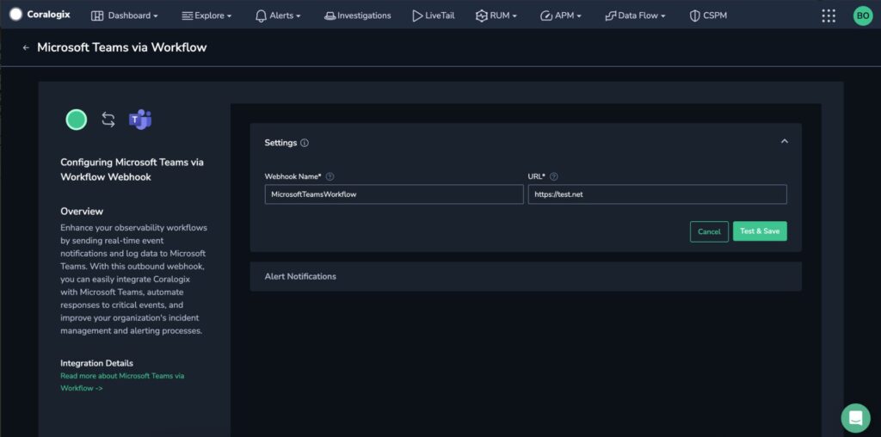Open the chat support bubble
The height and width of the screenshot is (437, 881).
855,418
